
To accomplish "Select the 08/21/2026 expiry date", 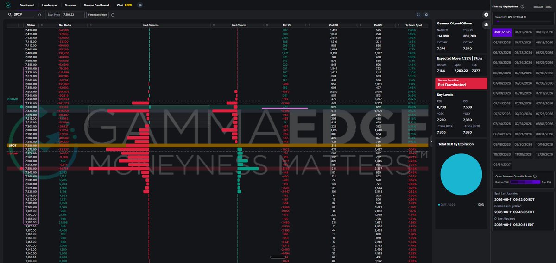I will [522, 134].
